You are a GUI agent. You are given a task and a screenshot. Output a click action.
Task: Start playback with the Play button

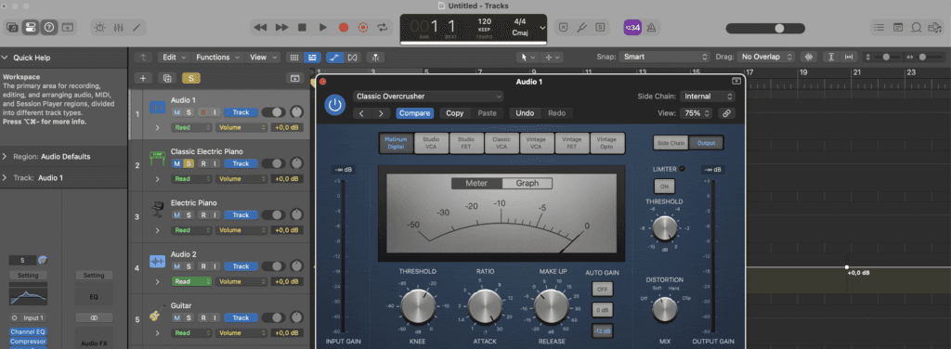click(322, 27)
